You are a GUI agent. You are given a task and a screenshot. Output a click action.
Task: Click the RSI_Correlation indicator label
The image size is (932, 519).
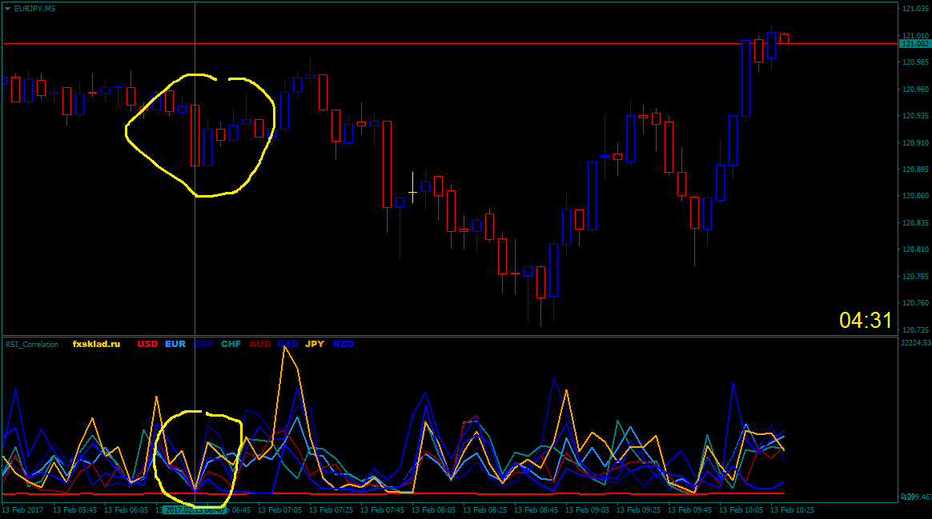tap(32, 345)
